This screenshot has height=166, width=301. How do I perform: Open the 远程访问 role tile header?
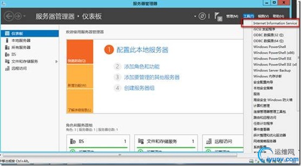click(223, 141)
